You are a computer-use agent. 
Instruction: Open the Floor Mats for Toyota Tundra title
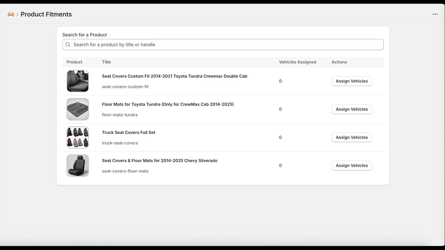pos(168,104)
